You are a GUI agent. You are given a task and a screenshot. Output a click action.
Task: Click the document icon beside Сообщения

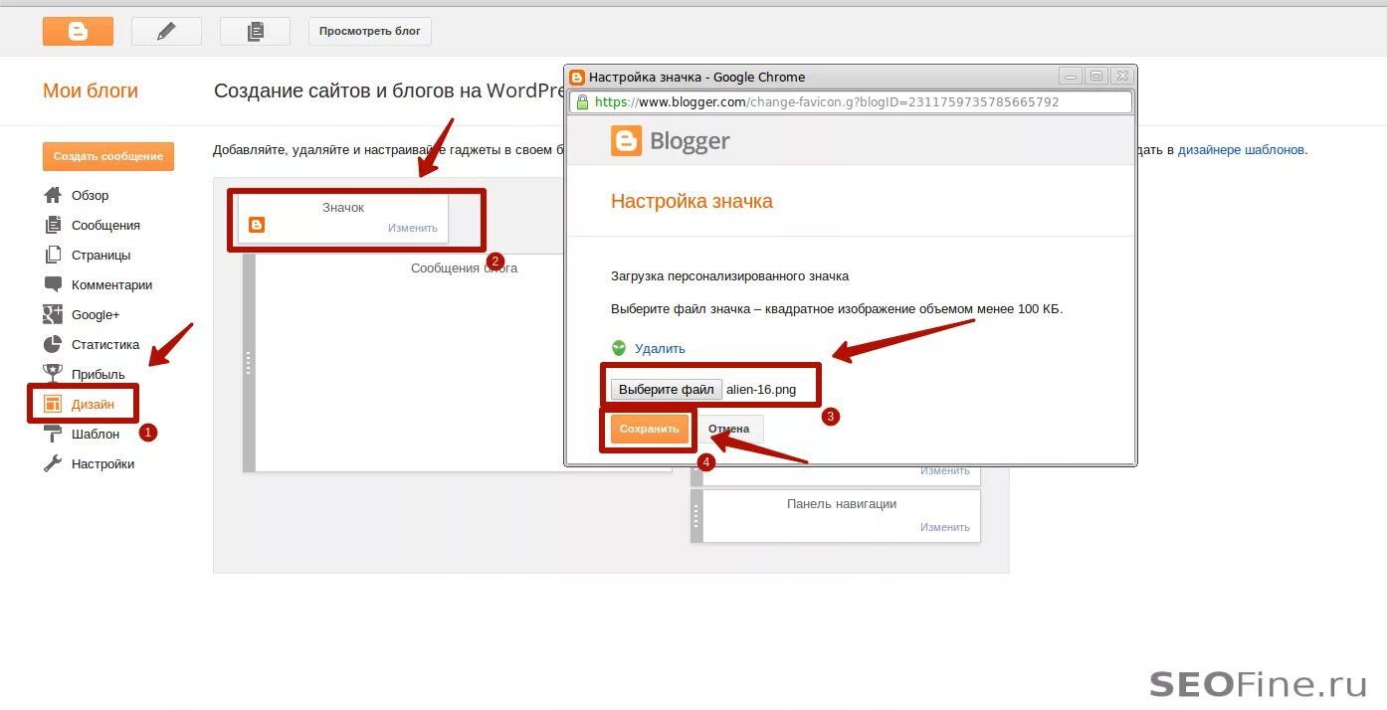point(53,225)
